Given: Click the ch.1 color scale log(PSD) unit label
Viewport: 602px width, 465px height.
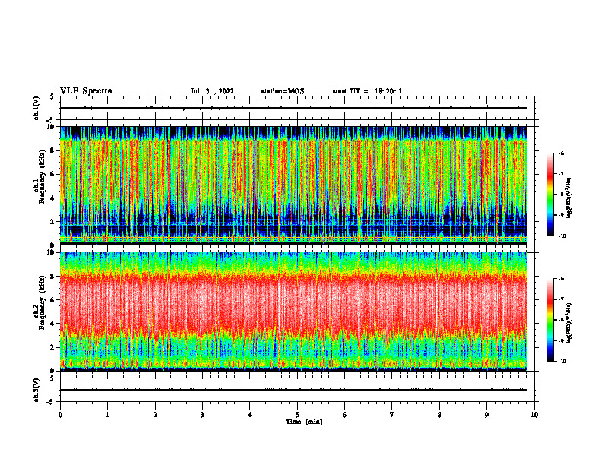Looking at the screenshot, I should pos(569,198).
